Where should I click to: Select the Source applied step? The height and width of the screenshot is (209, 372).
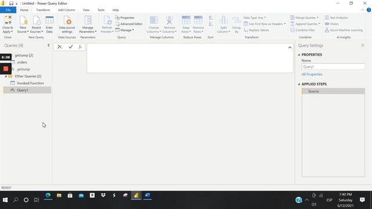[333, 91]
